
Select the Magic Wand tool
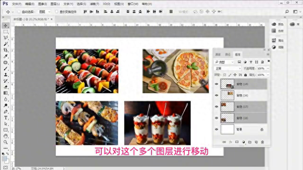coord(5,44)
